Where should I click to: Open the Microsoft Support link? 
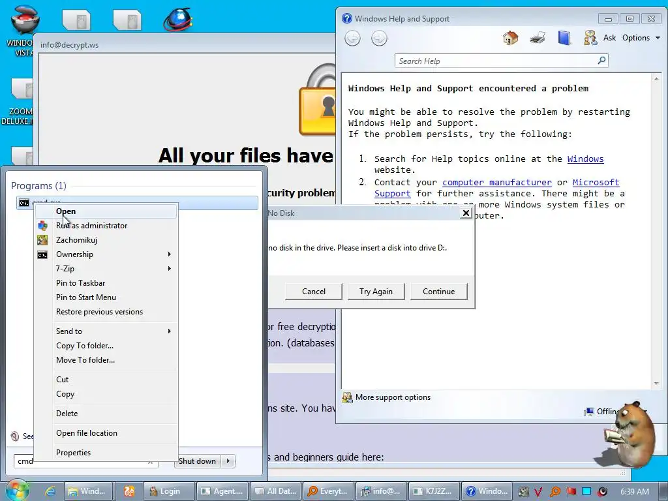596,183
